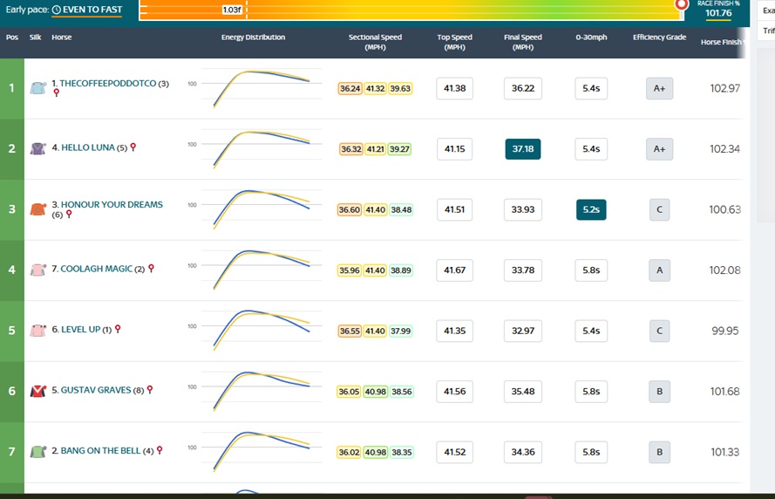The image size is (775, 499).
Task: Click the Efficiency Grade column header
Action: click(659, 38)
